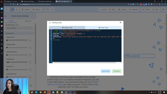This screenshot has width=167, height=94.
Task: Open the Pop up editor
Action: point(36,9)
